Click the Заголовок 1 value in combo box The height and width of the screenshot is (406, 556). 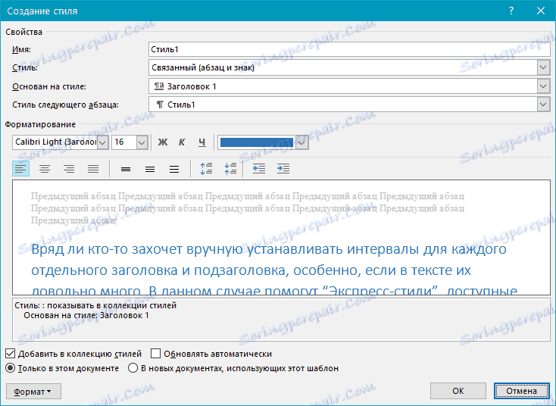pyautogui.click(x=192, y=86)
